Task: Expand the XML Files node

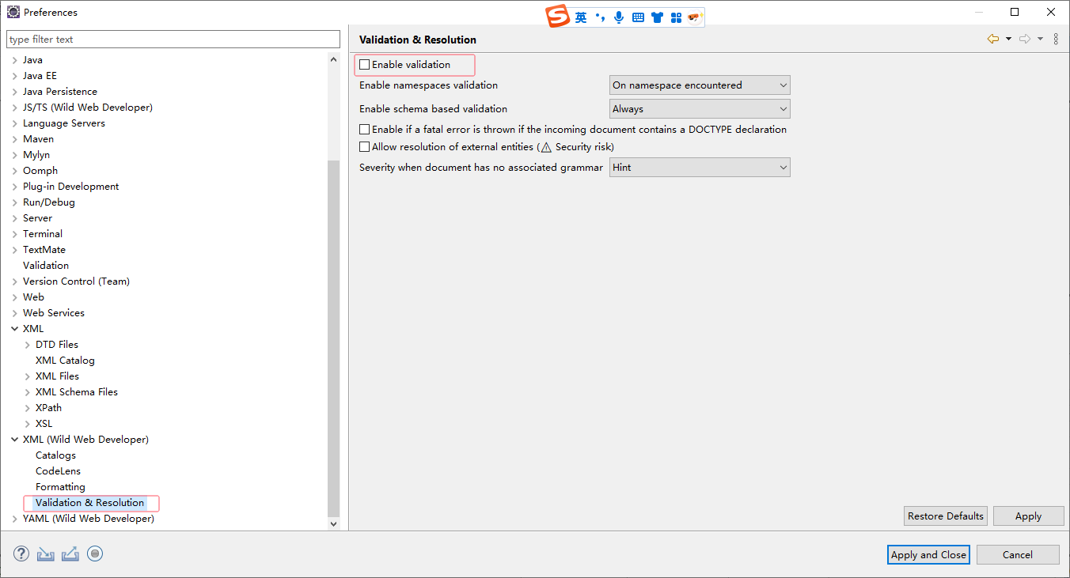Action: tap(28, 376)
